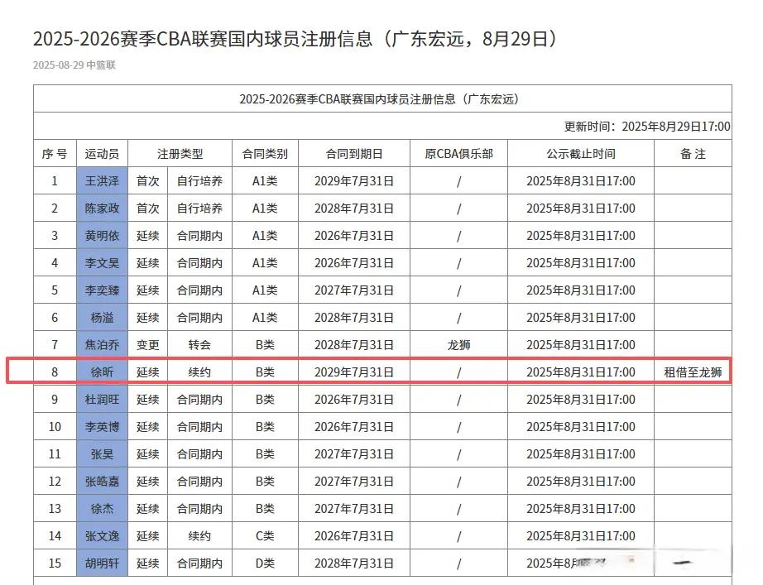Click 续约 in 张文逸's row

(x=199, y=536)
